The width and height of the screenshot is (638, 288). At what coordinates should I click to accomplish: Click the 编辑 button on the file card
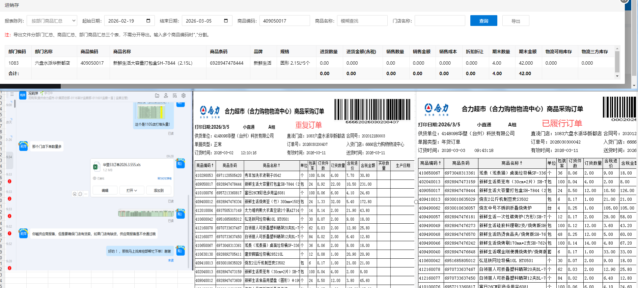pos(105,190)
